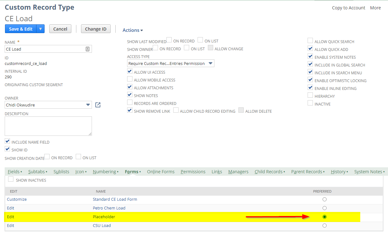The height and width of the screenshot is (236, 388).
Task: Enable Allow Child Record Editing checkbox
Action: [176, 110]
